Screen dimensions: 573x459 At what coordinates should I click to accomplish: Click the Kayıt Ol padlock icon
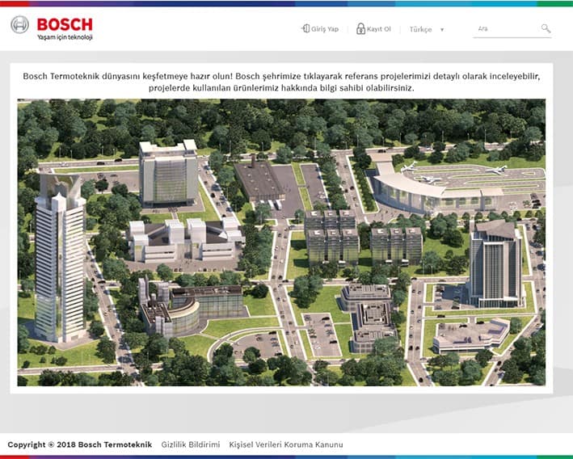click(360, 29)
